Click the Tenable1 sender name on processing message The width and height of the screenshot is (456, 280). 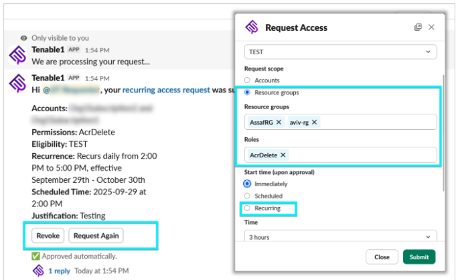(48, 50)
